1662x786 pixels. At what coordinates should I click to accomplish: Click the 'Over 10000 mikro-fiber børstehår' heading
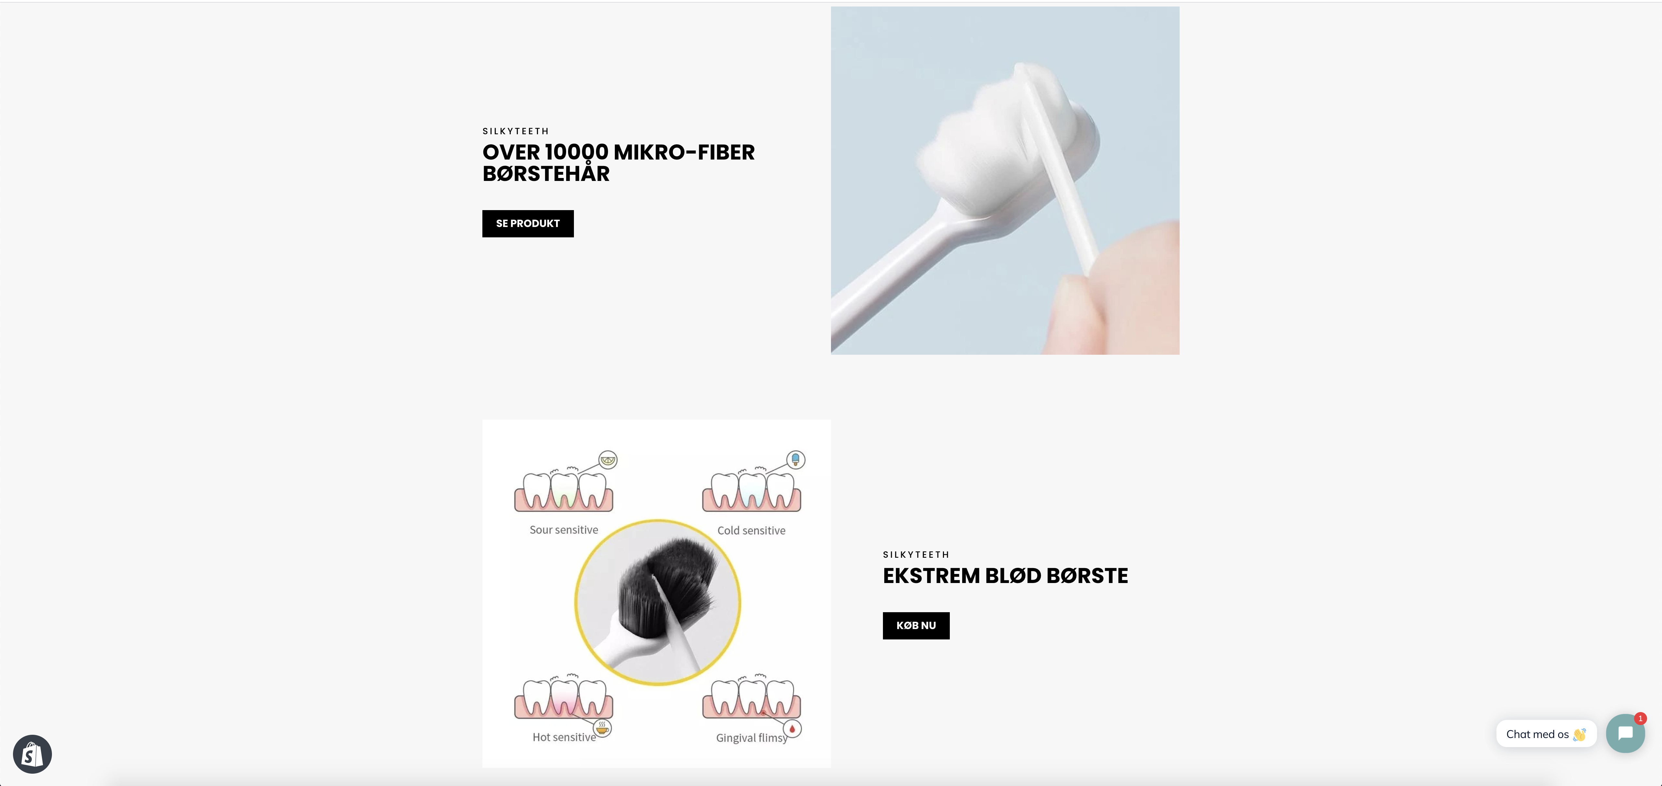point(618,163)
